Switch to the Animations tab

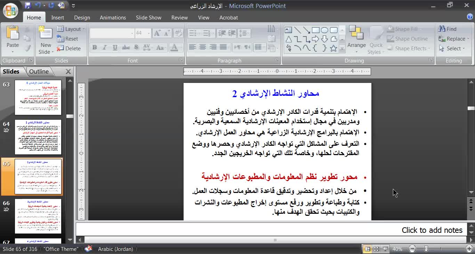pos(113,18)
